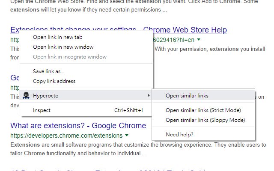Select Open similar links (Sloppy Mode)
274x171 pixels.
[x=203, y=120]
